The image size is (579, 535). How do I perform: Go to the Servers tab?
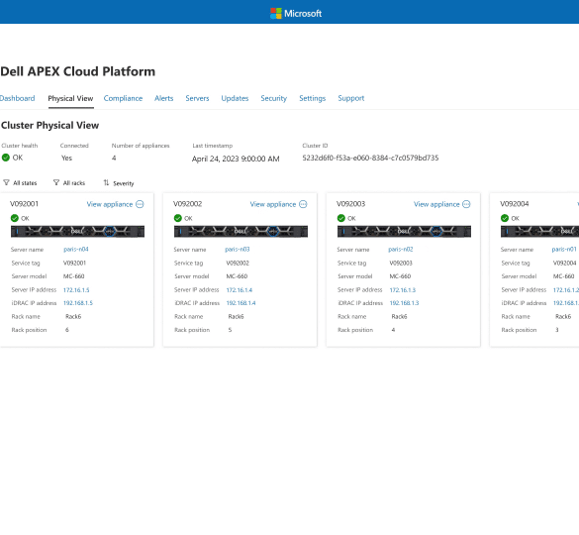coord(197,98)
